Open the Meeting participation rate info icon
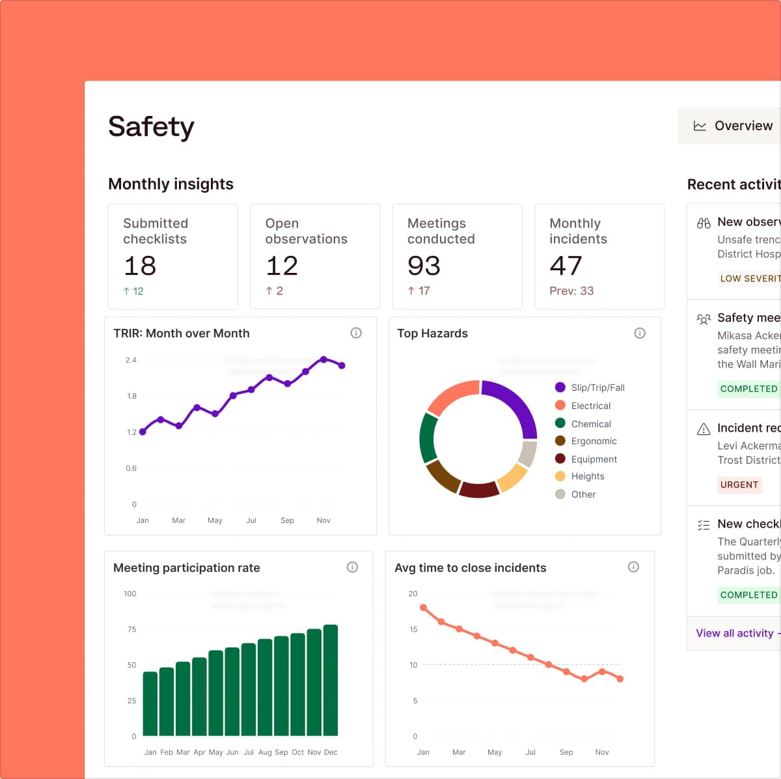Screen dimensions: 781x779 (x=352, y=567)
